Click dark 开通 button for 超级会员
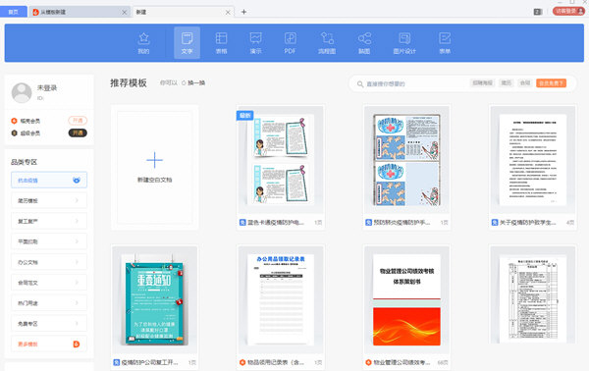 [78, 132]
